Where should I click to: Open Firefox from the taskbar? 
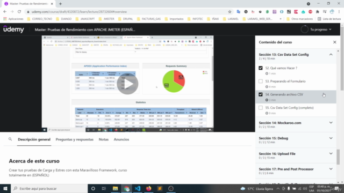tap(149, 188)
